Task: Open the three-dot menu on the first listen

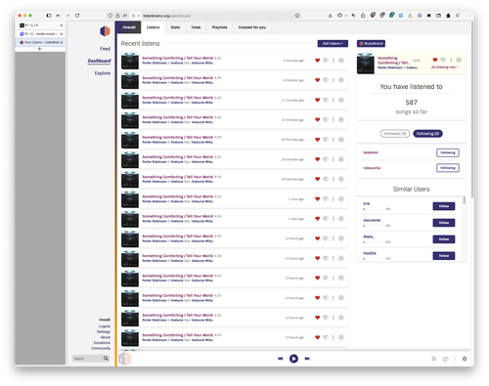Action: pyautogui.click(x=333, y=61)
